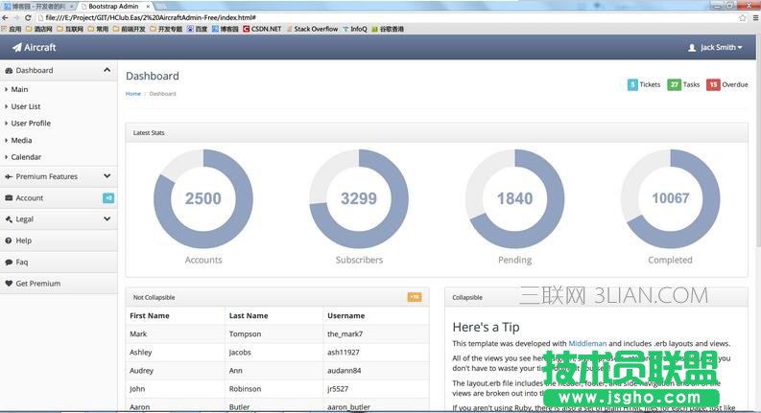
Task: Click the Here's a Tip heading
Action: [486, 327]
